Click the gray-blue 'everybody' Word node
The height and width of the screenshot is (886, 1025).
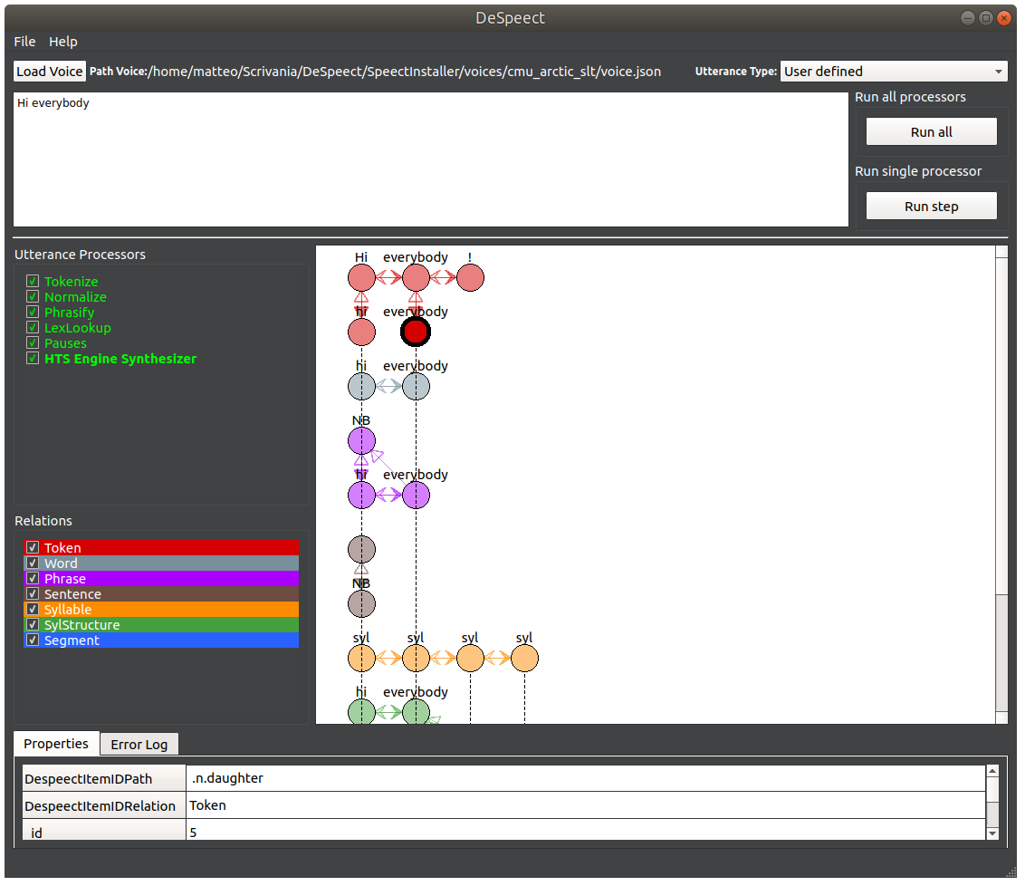click(x=416, y=387)
